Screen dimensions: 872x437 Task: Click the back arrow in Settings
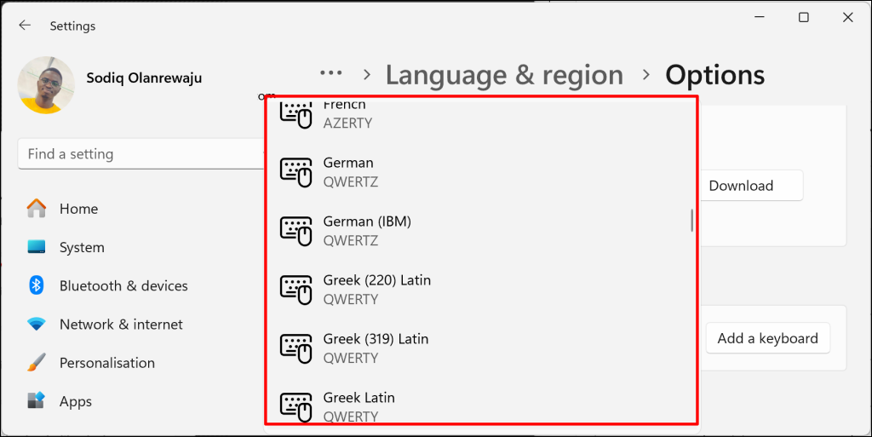(25, 26)
